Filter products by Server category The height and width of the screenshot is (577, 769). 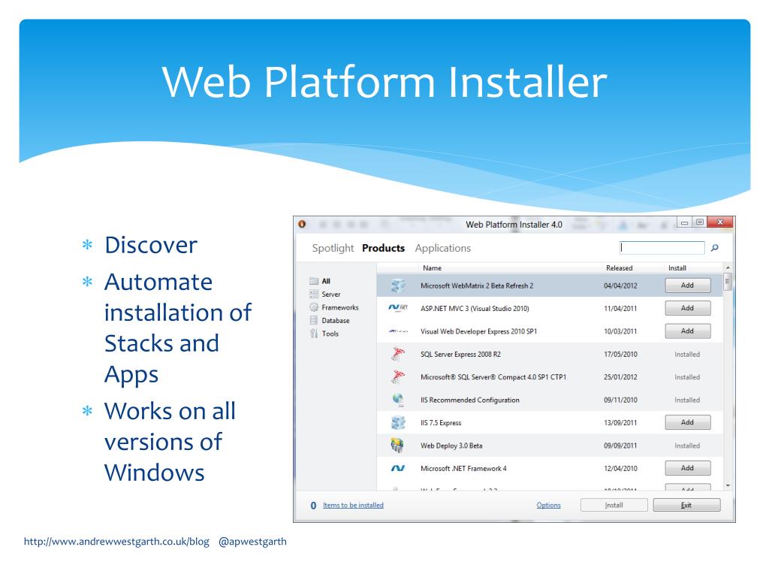(x=331, y=295)
